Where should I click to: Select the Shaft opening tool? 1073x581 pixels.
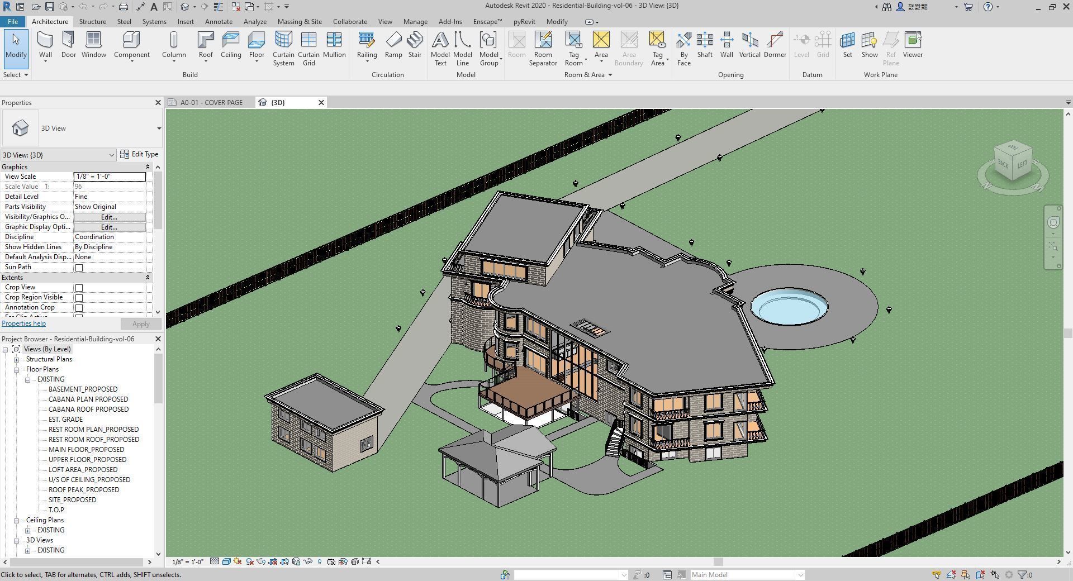[x=705, y=45]
